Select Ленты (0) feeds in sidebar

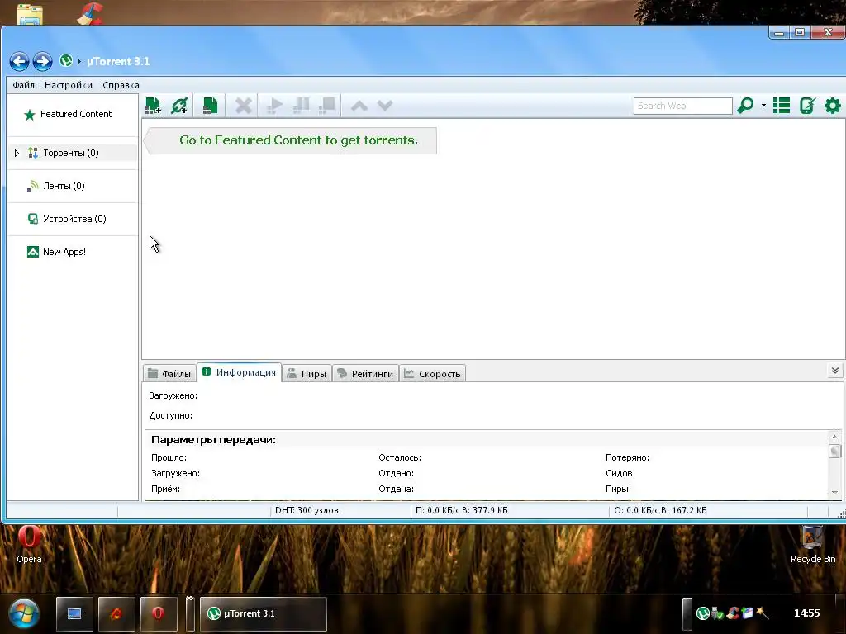(x=64, y=186)
